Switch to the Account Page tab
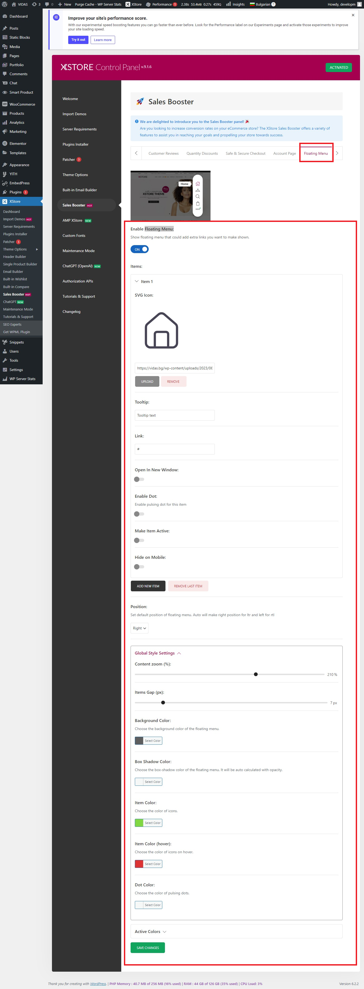 (x=284, y=153)
